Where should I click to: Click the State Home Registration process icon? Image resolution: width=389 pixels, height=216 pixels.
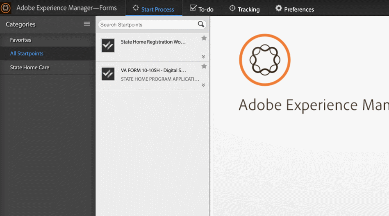[108, 45]
